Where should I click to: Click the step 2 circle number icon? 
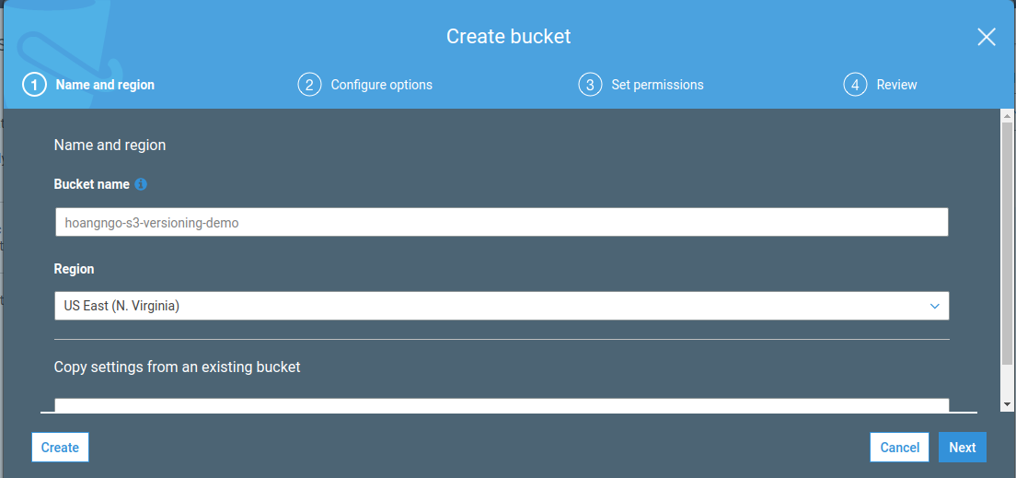(x=309, y=85)
